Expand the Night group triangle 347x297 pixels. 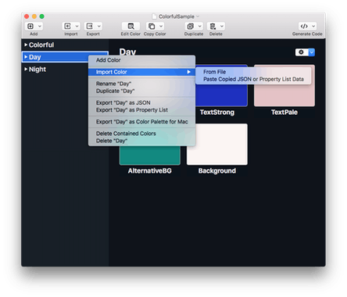tap(26, 69)
